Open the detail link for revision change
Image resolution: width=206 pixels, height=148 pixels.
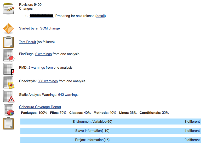click(x=100, y=16)
